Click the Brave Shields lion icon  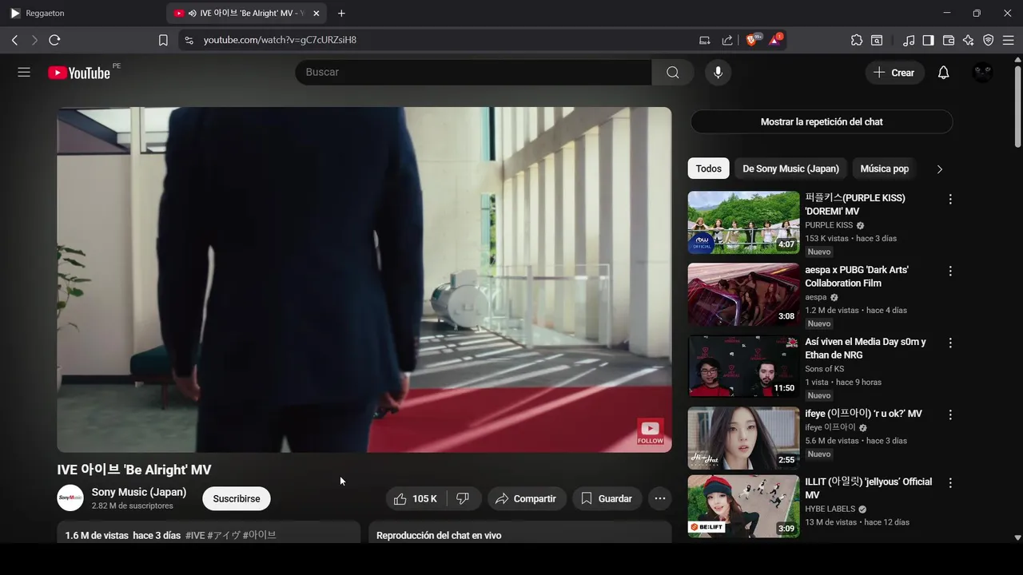coord(751,40)
